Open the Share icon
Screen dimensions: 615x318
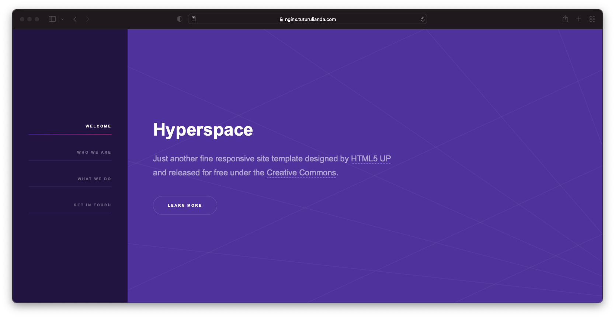pos(565,19)
